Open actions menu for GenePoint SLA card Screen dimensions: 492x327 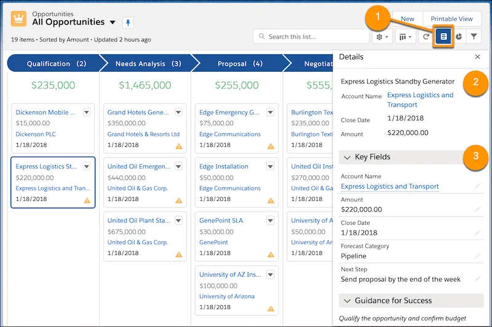tap(270, 221)
